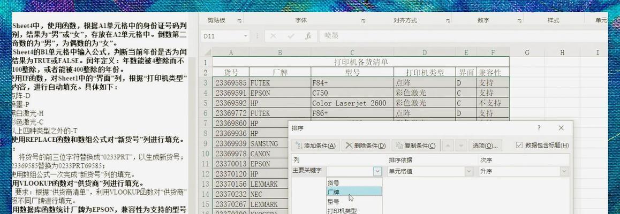Select column F header
The width and height of the screenshot is (620, 214).
[493, 52]
